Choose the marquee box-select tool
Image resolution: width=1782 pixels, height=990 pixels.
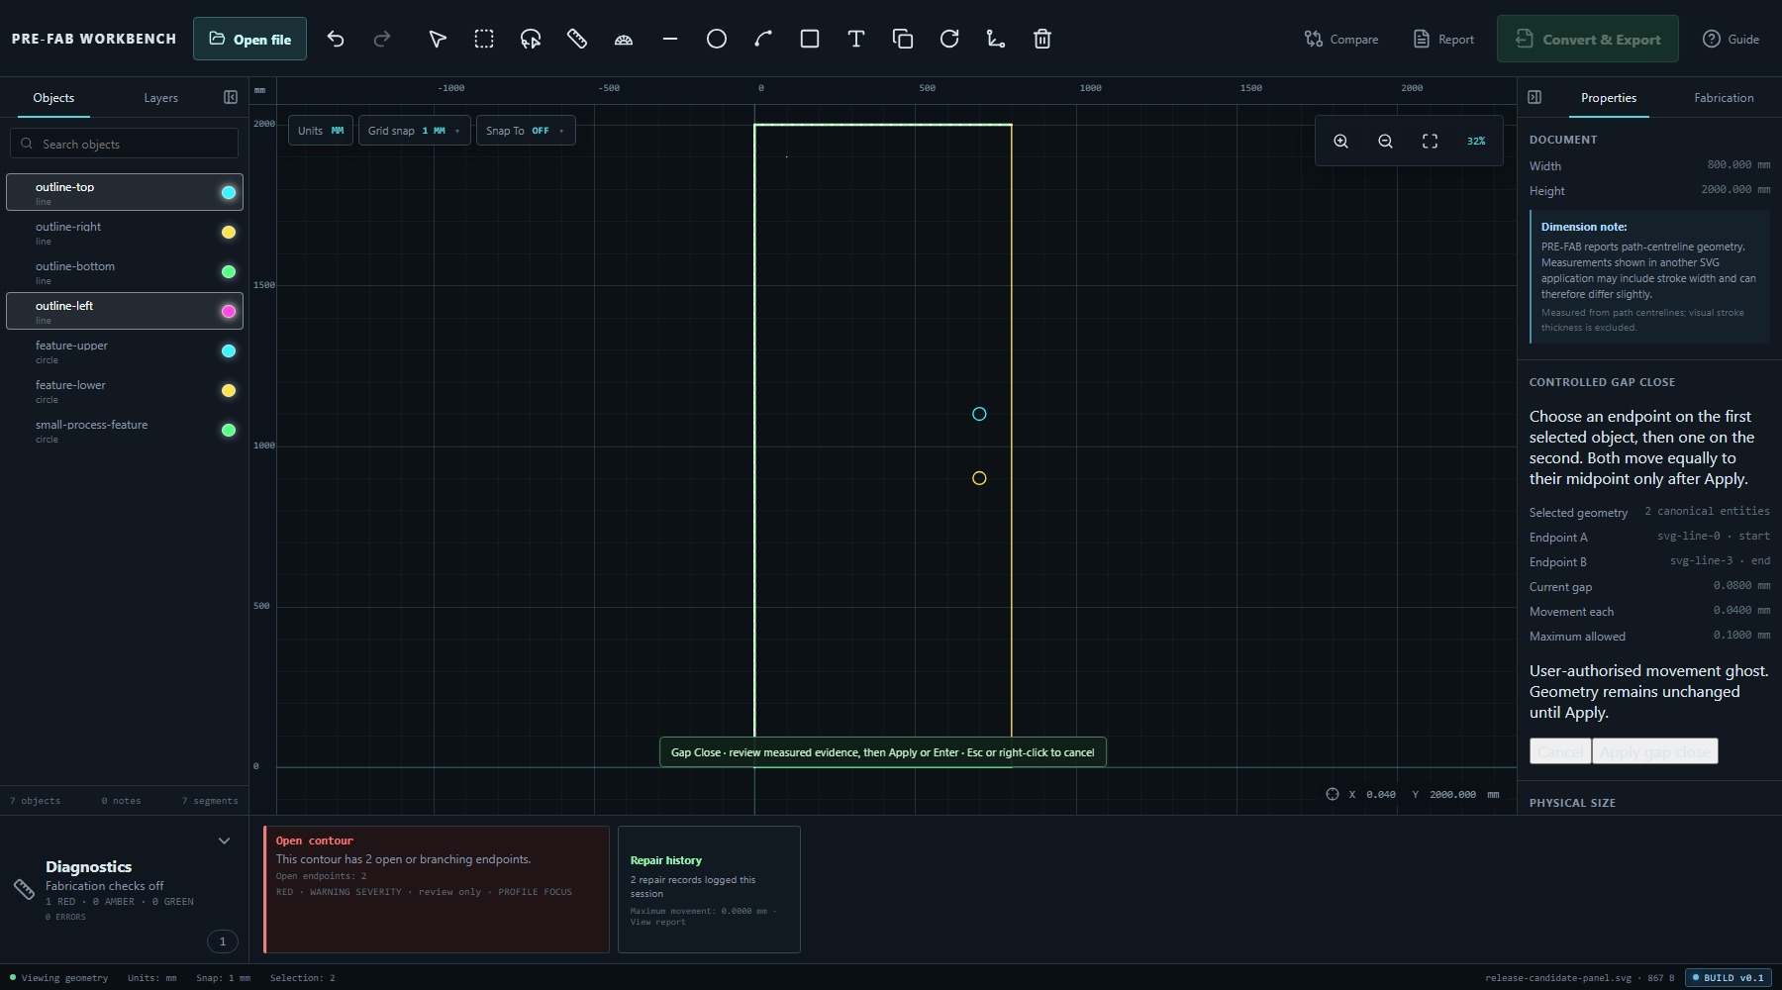tap(484, 39)
